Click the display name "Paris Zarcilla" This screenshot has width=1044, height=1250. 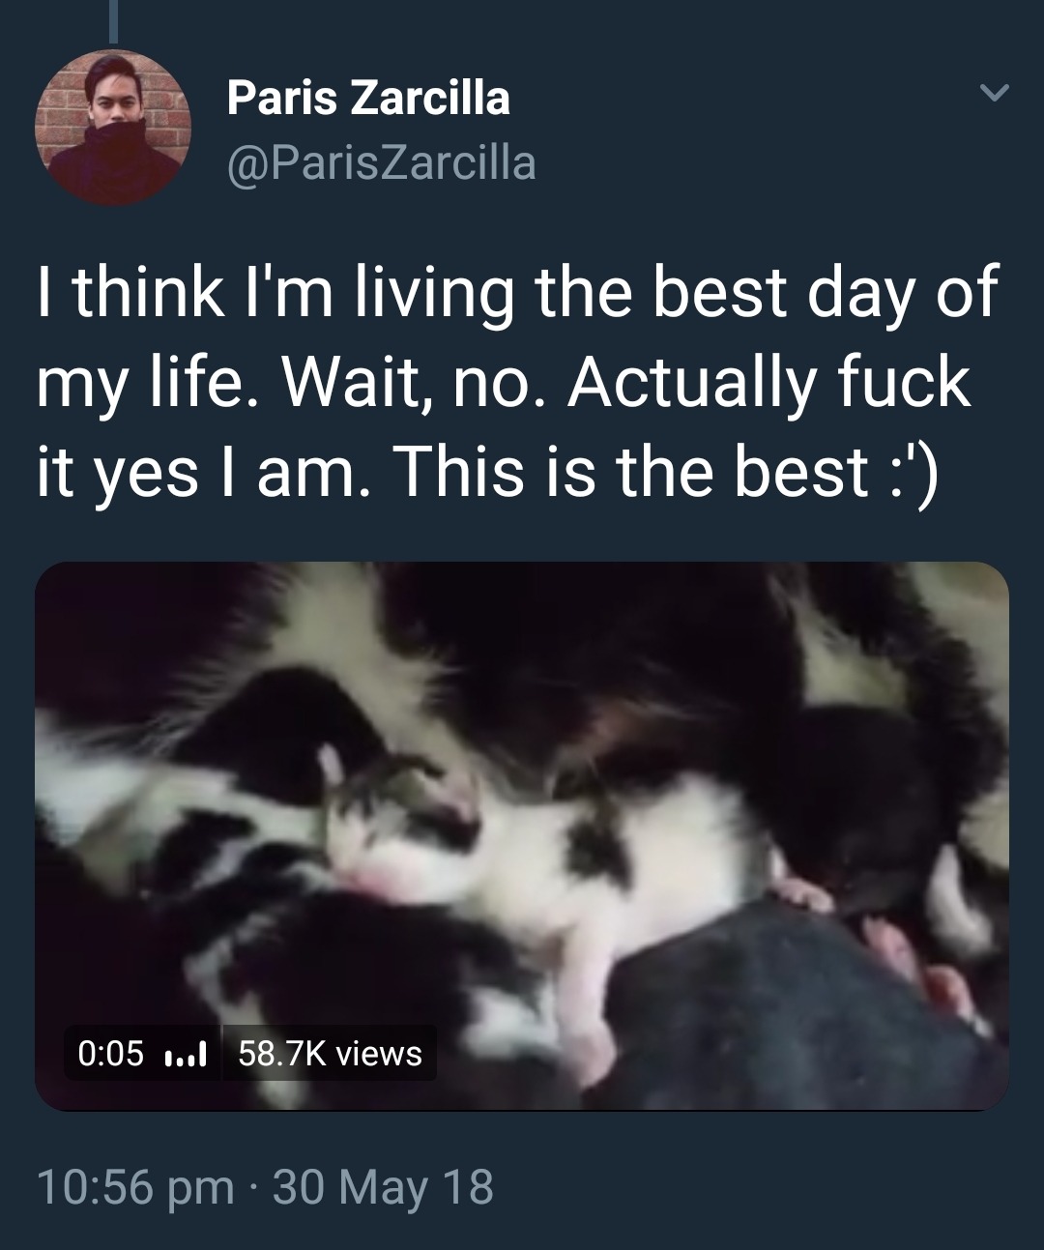[368, 98]
